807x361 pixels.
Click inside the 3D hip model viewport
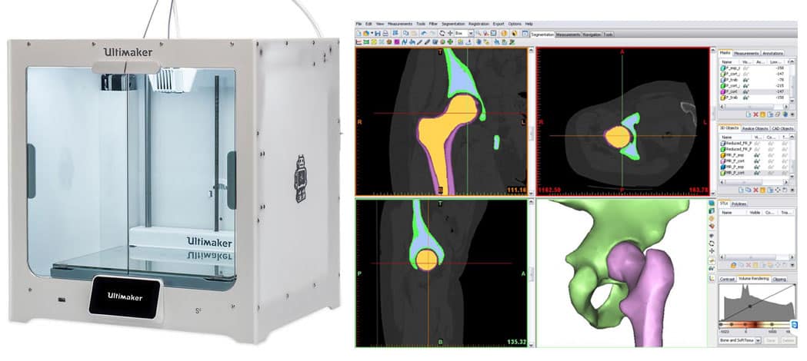pyautogui.click(x=621, y=273)
